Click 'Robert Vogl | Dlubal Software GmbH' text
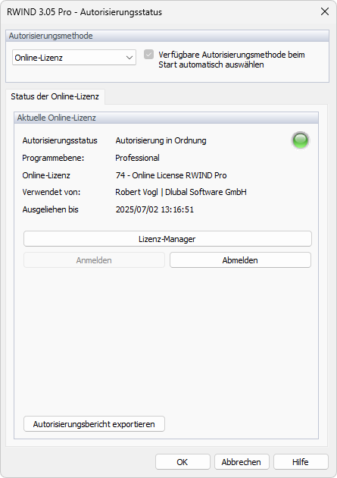 (181, 192)
